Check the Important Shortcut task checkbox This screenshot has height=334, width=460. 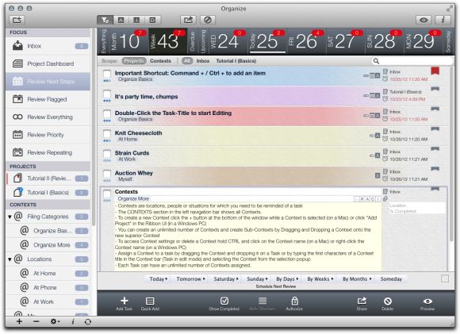point(107,74)
